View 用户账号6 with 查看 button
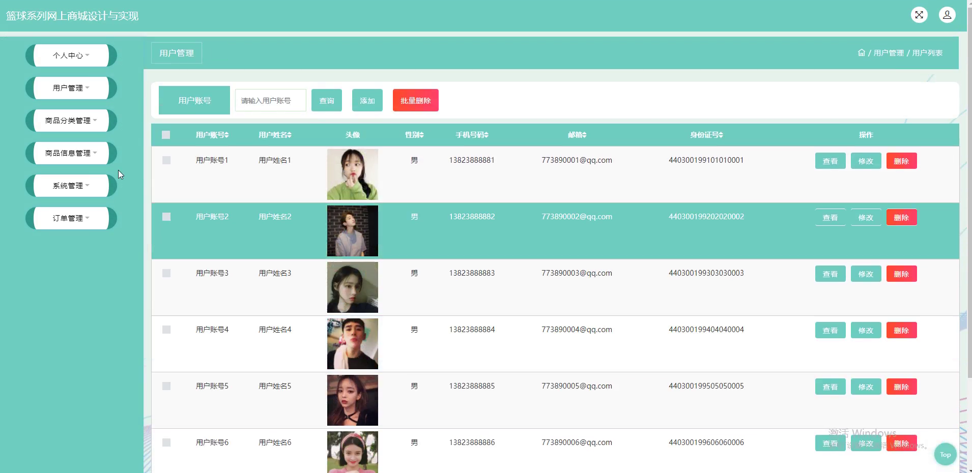This screenshot has height=473, width=972. [x=831, y=443]
